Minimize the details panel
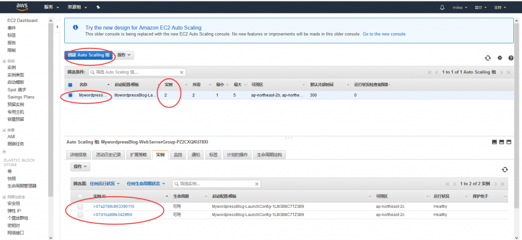 (494, 142)
